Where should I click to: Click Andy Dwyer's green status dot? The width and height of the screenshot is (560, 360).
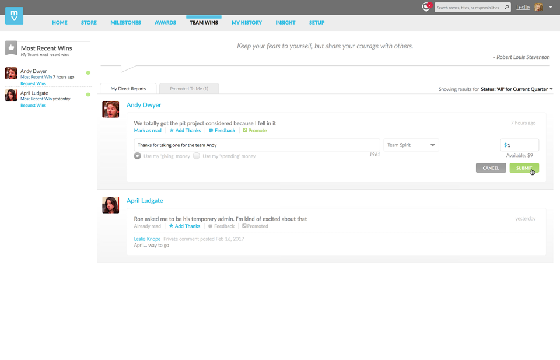pyautogui.click(x=88, y=73)
